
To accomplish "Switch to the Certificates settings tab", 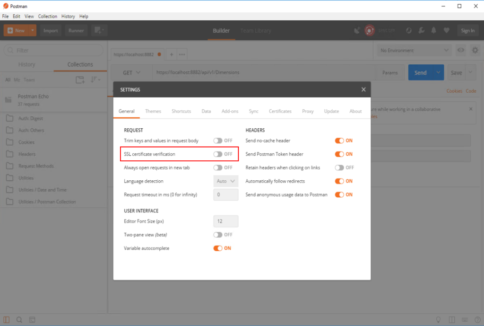I will 280,111.
